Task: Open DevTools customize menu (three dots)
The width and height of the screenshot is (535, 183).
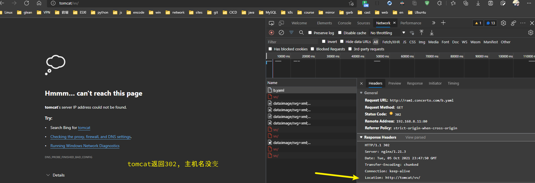Action: pos(523,23)
